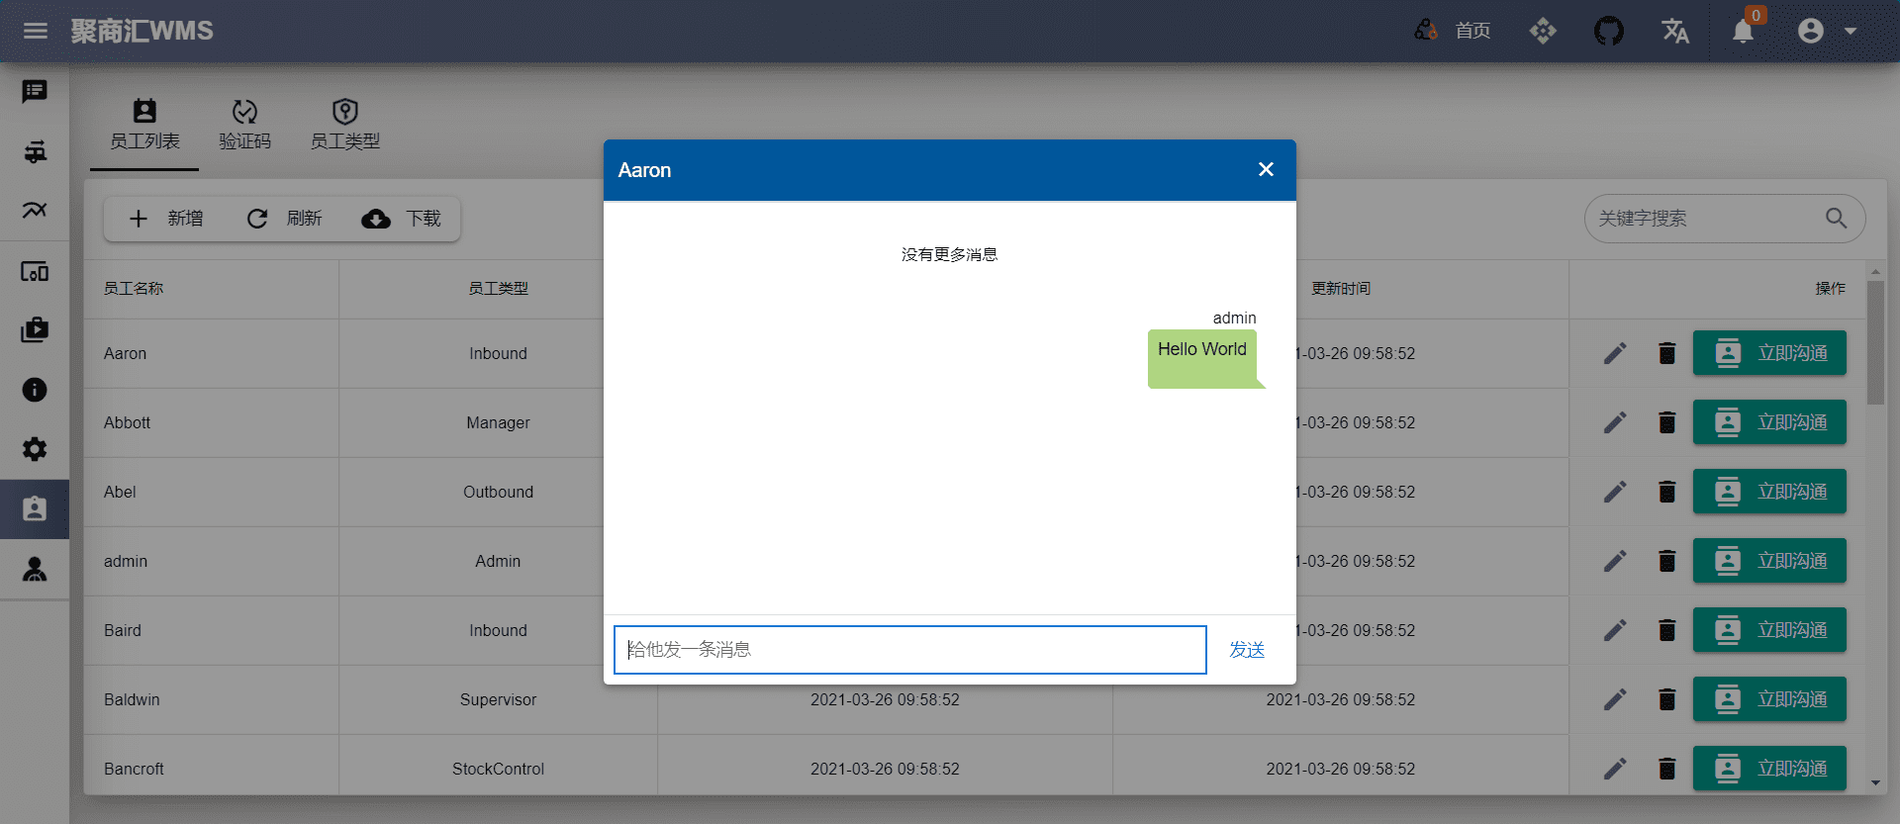1900x824 pixels.
Task: Open the settings gear sidebar icon
Action: tap(35, 449)
